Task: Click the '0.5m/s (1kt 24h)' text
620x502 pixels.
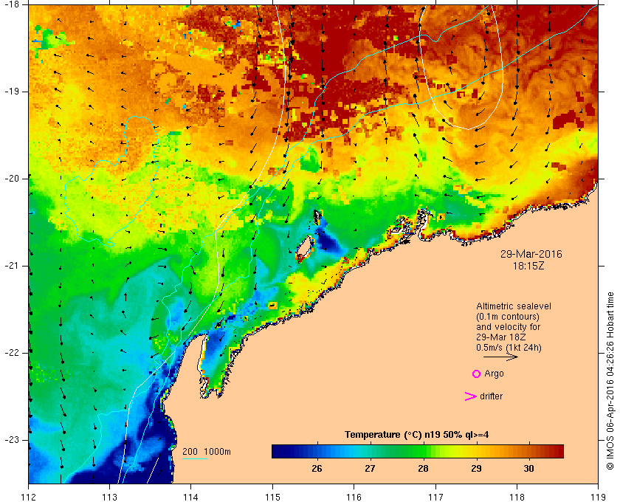Action: click(509, 348)
